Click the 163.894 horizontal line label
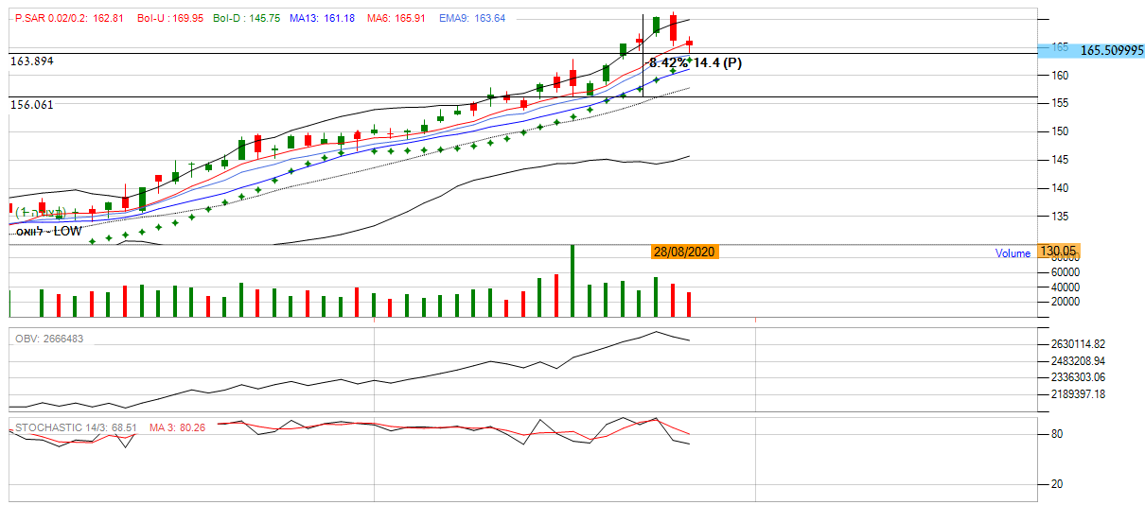This screenshot has width=1145, height=505. point(32,61)
